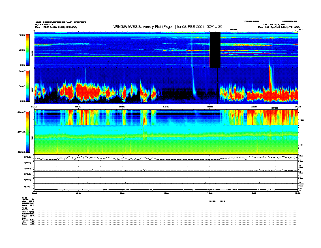Click the TNR status header in bottom table
Screen dimensions: 321x248
point(23,218)
